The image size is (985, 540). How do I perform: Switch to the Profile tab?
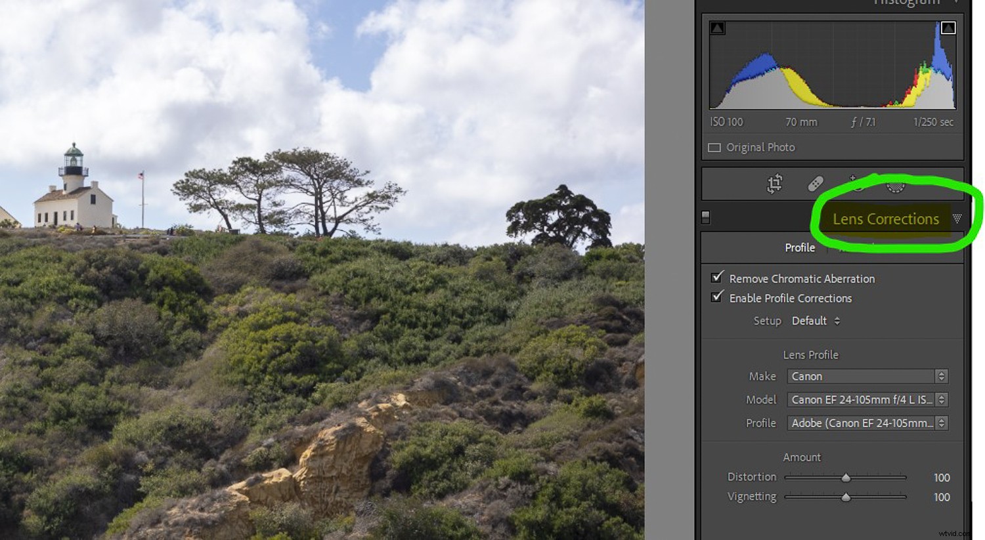click(x=800, y=247)
